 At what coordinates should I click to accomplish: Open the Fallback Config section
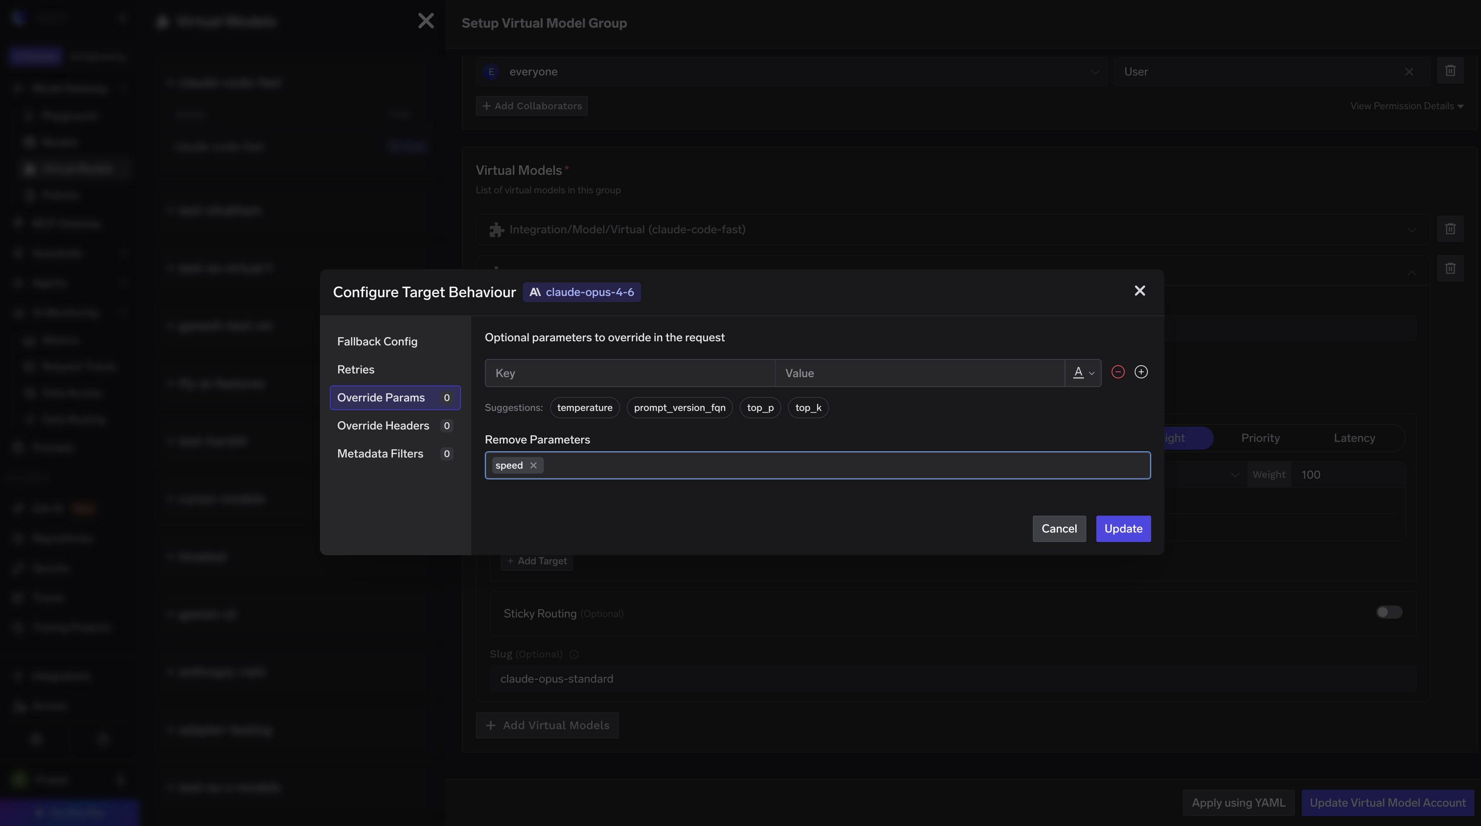click(377, 341)
